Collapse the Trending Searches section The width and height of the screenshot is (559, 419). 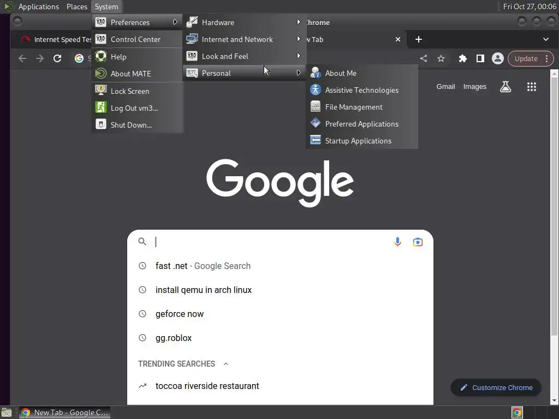pos(225,364)
